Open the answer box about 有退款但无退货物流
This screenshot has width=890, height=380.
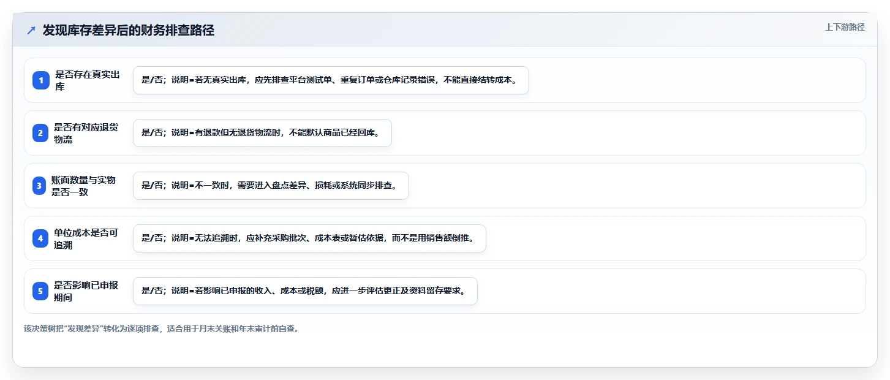point(262,133)
